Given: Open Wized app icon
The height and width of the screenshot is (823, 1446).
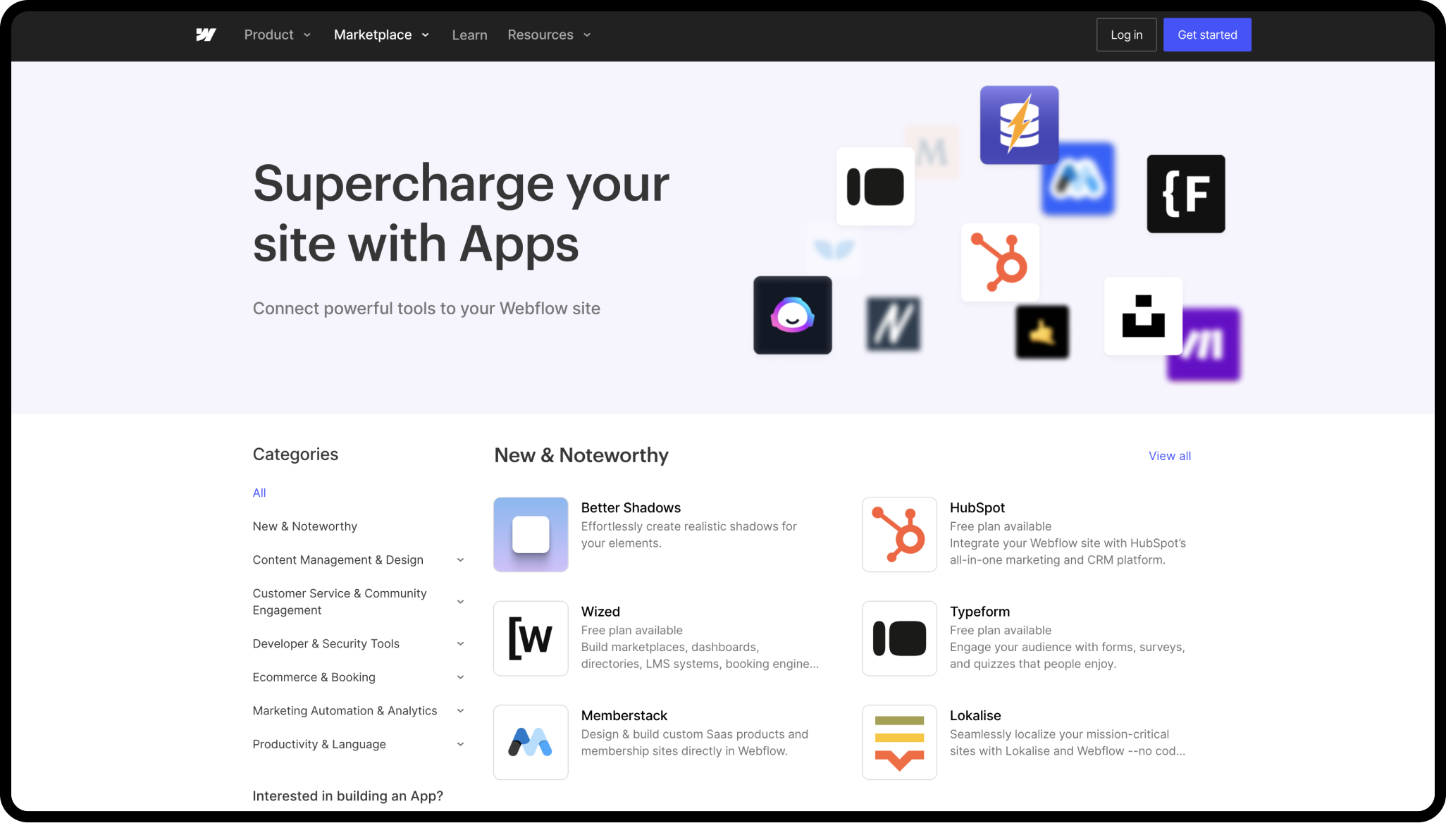Looking at the screenshot, I should 531,638.
